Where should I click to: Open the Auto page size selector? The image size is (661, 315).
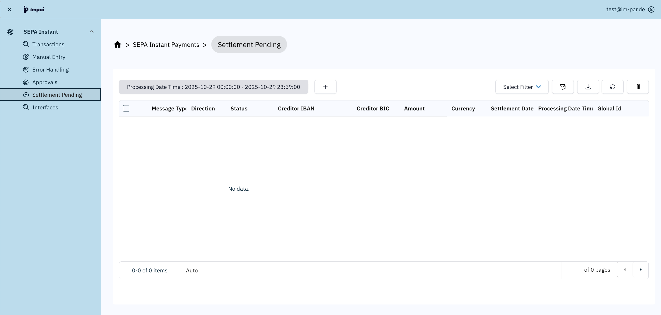192,270
